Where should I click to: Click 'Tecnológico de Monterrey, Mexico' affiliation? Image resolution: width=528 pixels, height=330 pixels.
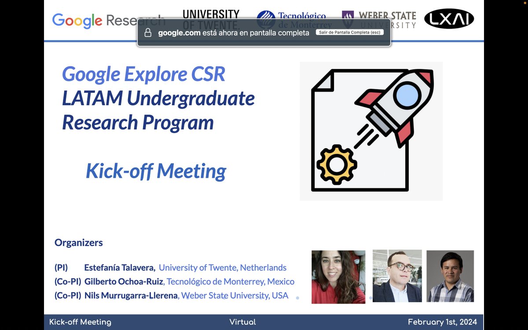pos(231,282)
